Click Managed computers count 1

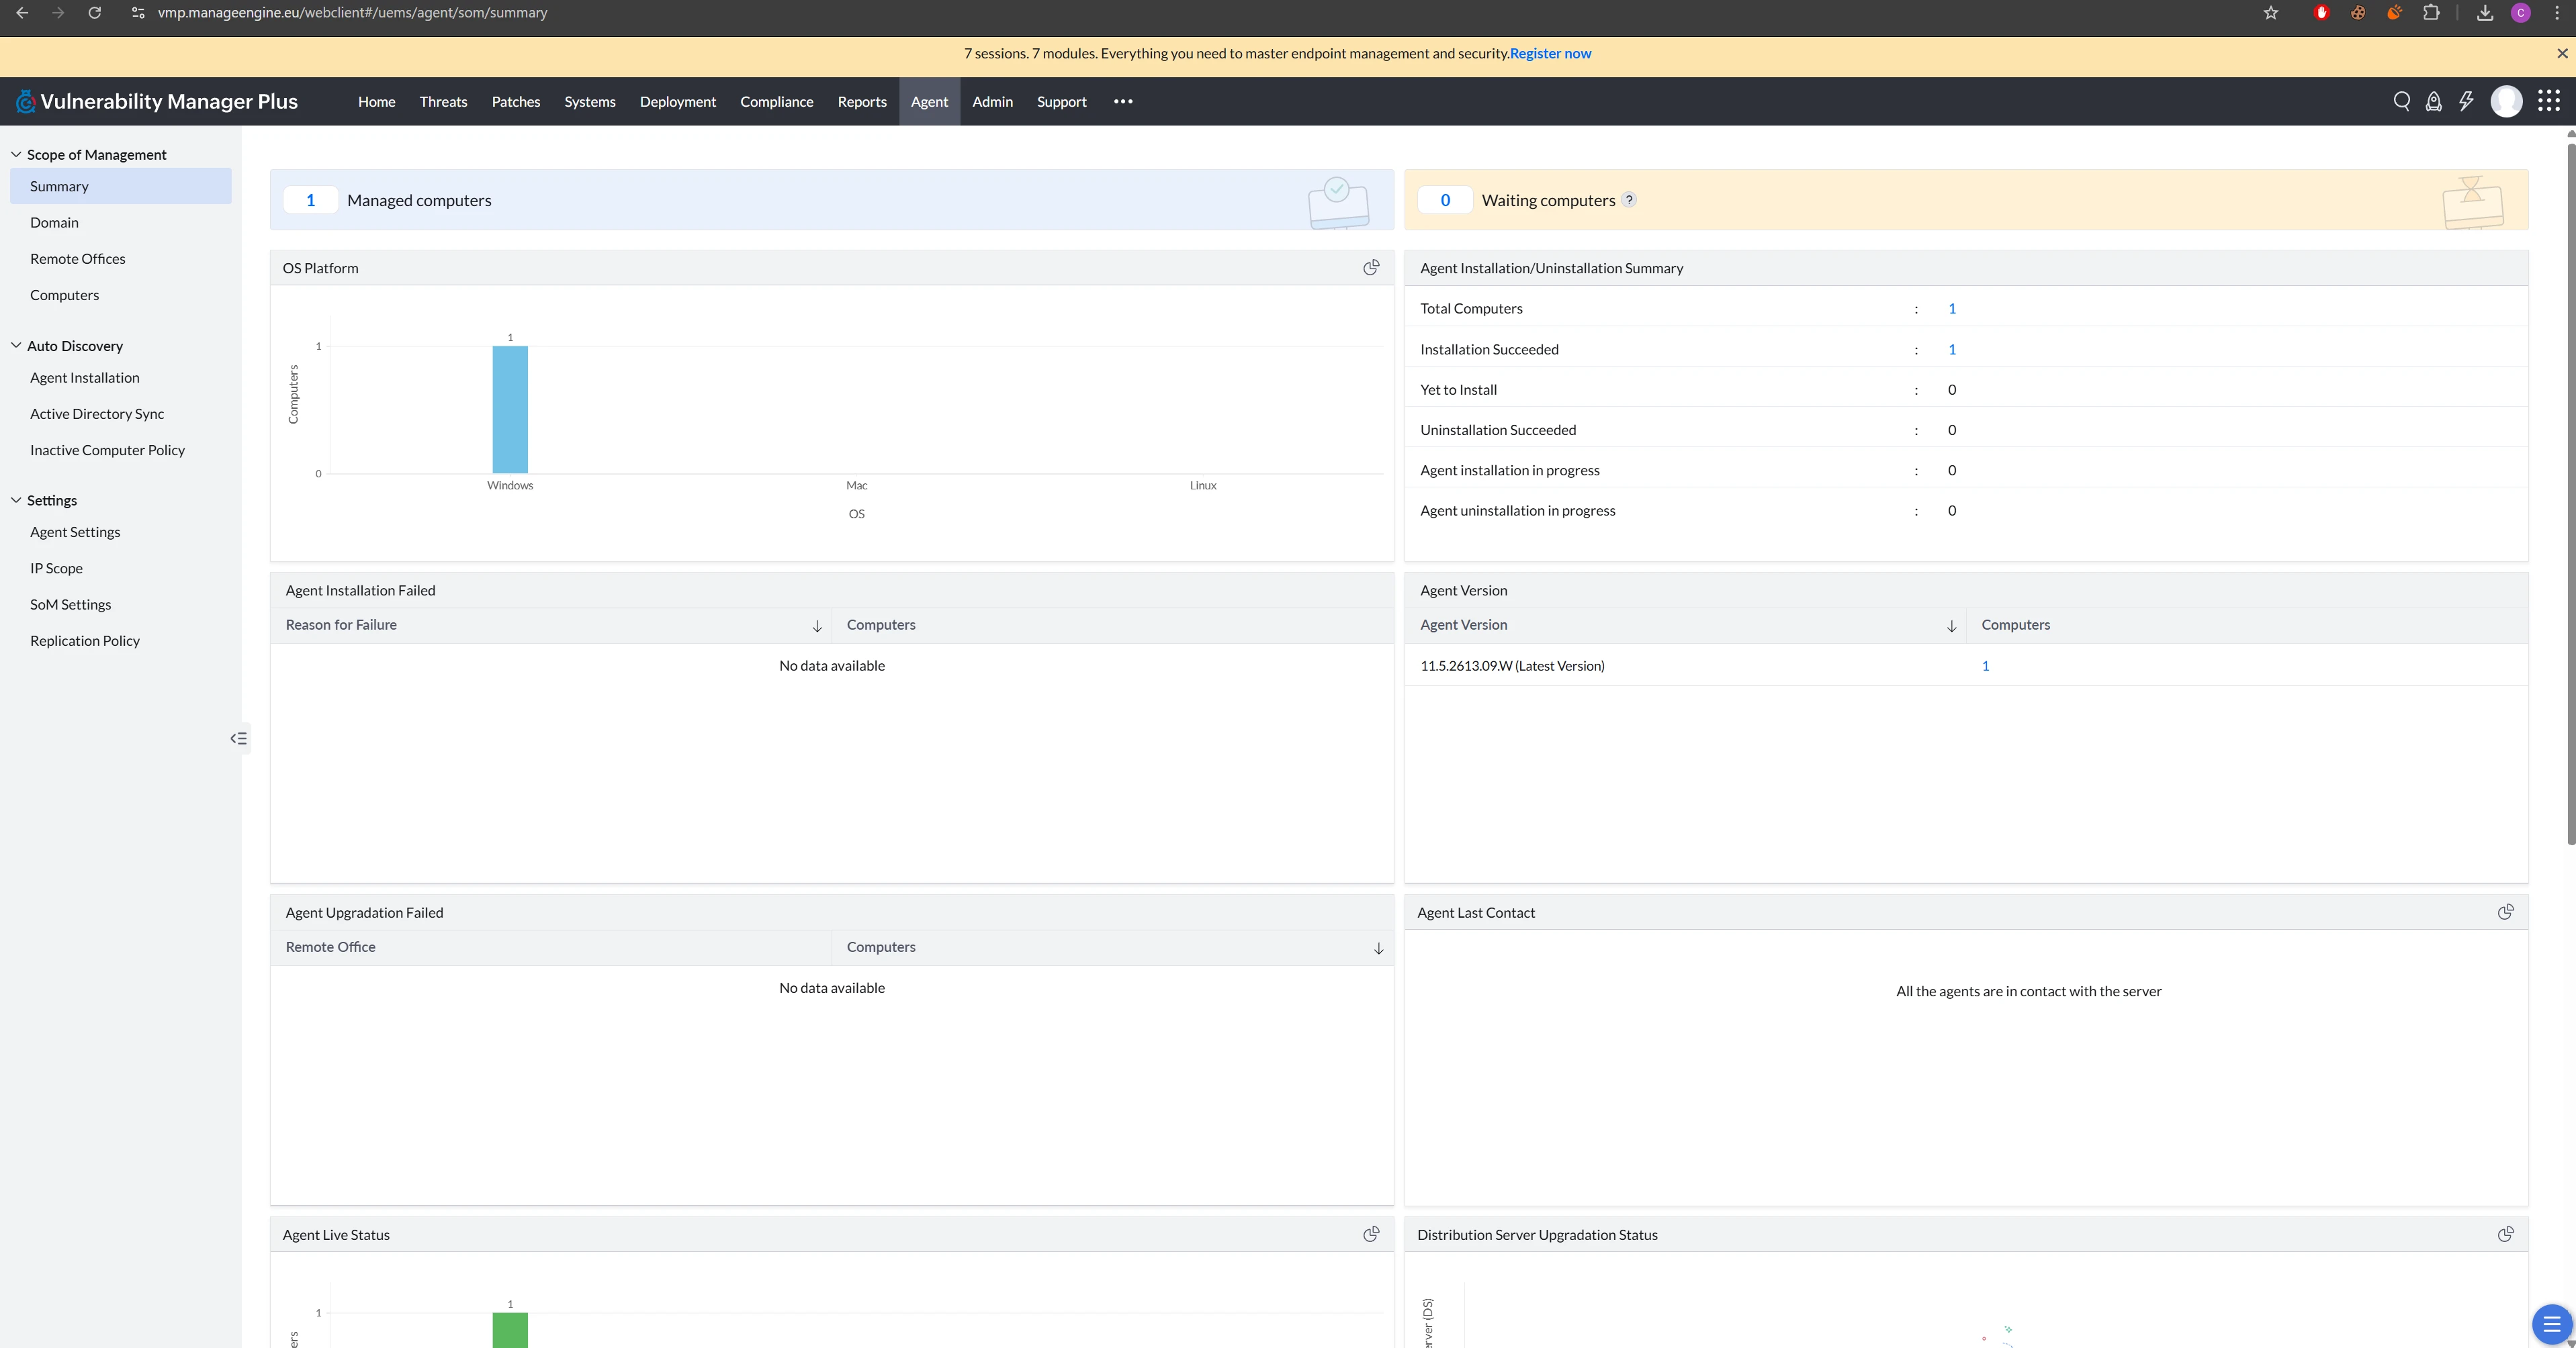pos(311,200)
